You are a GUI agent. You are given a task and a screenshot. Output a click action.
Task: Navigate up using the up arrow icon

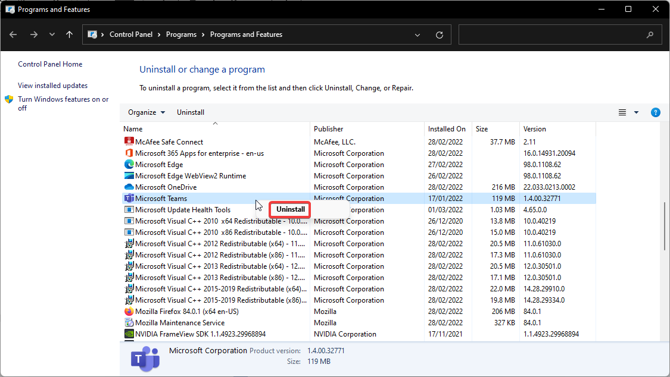[69, 34]
